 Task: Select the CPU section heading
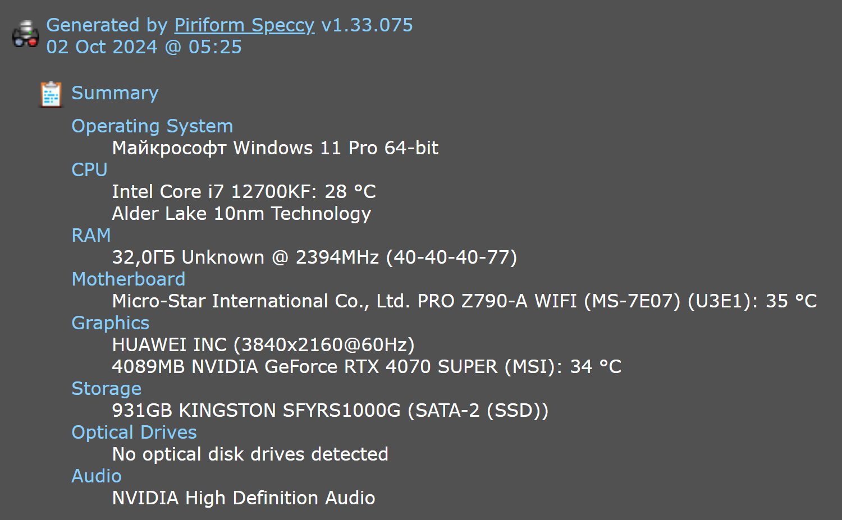[89, 170]
